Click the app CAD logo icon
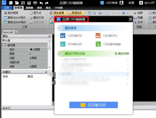156x118 pixels. click(4, 3)
